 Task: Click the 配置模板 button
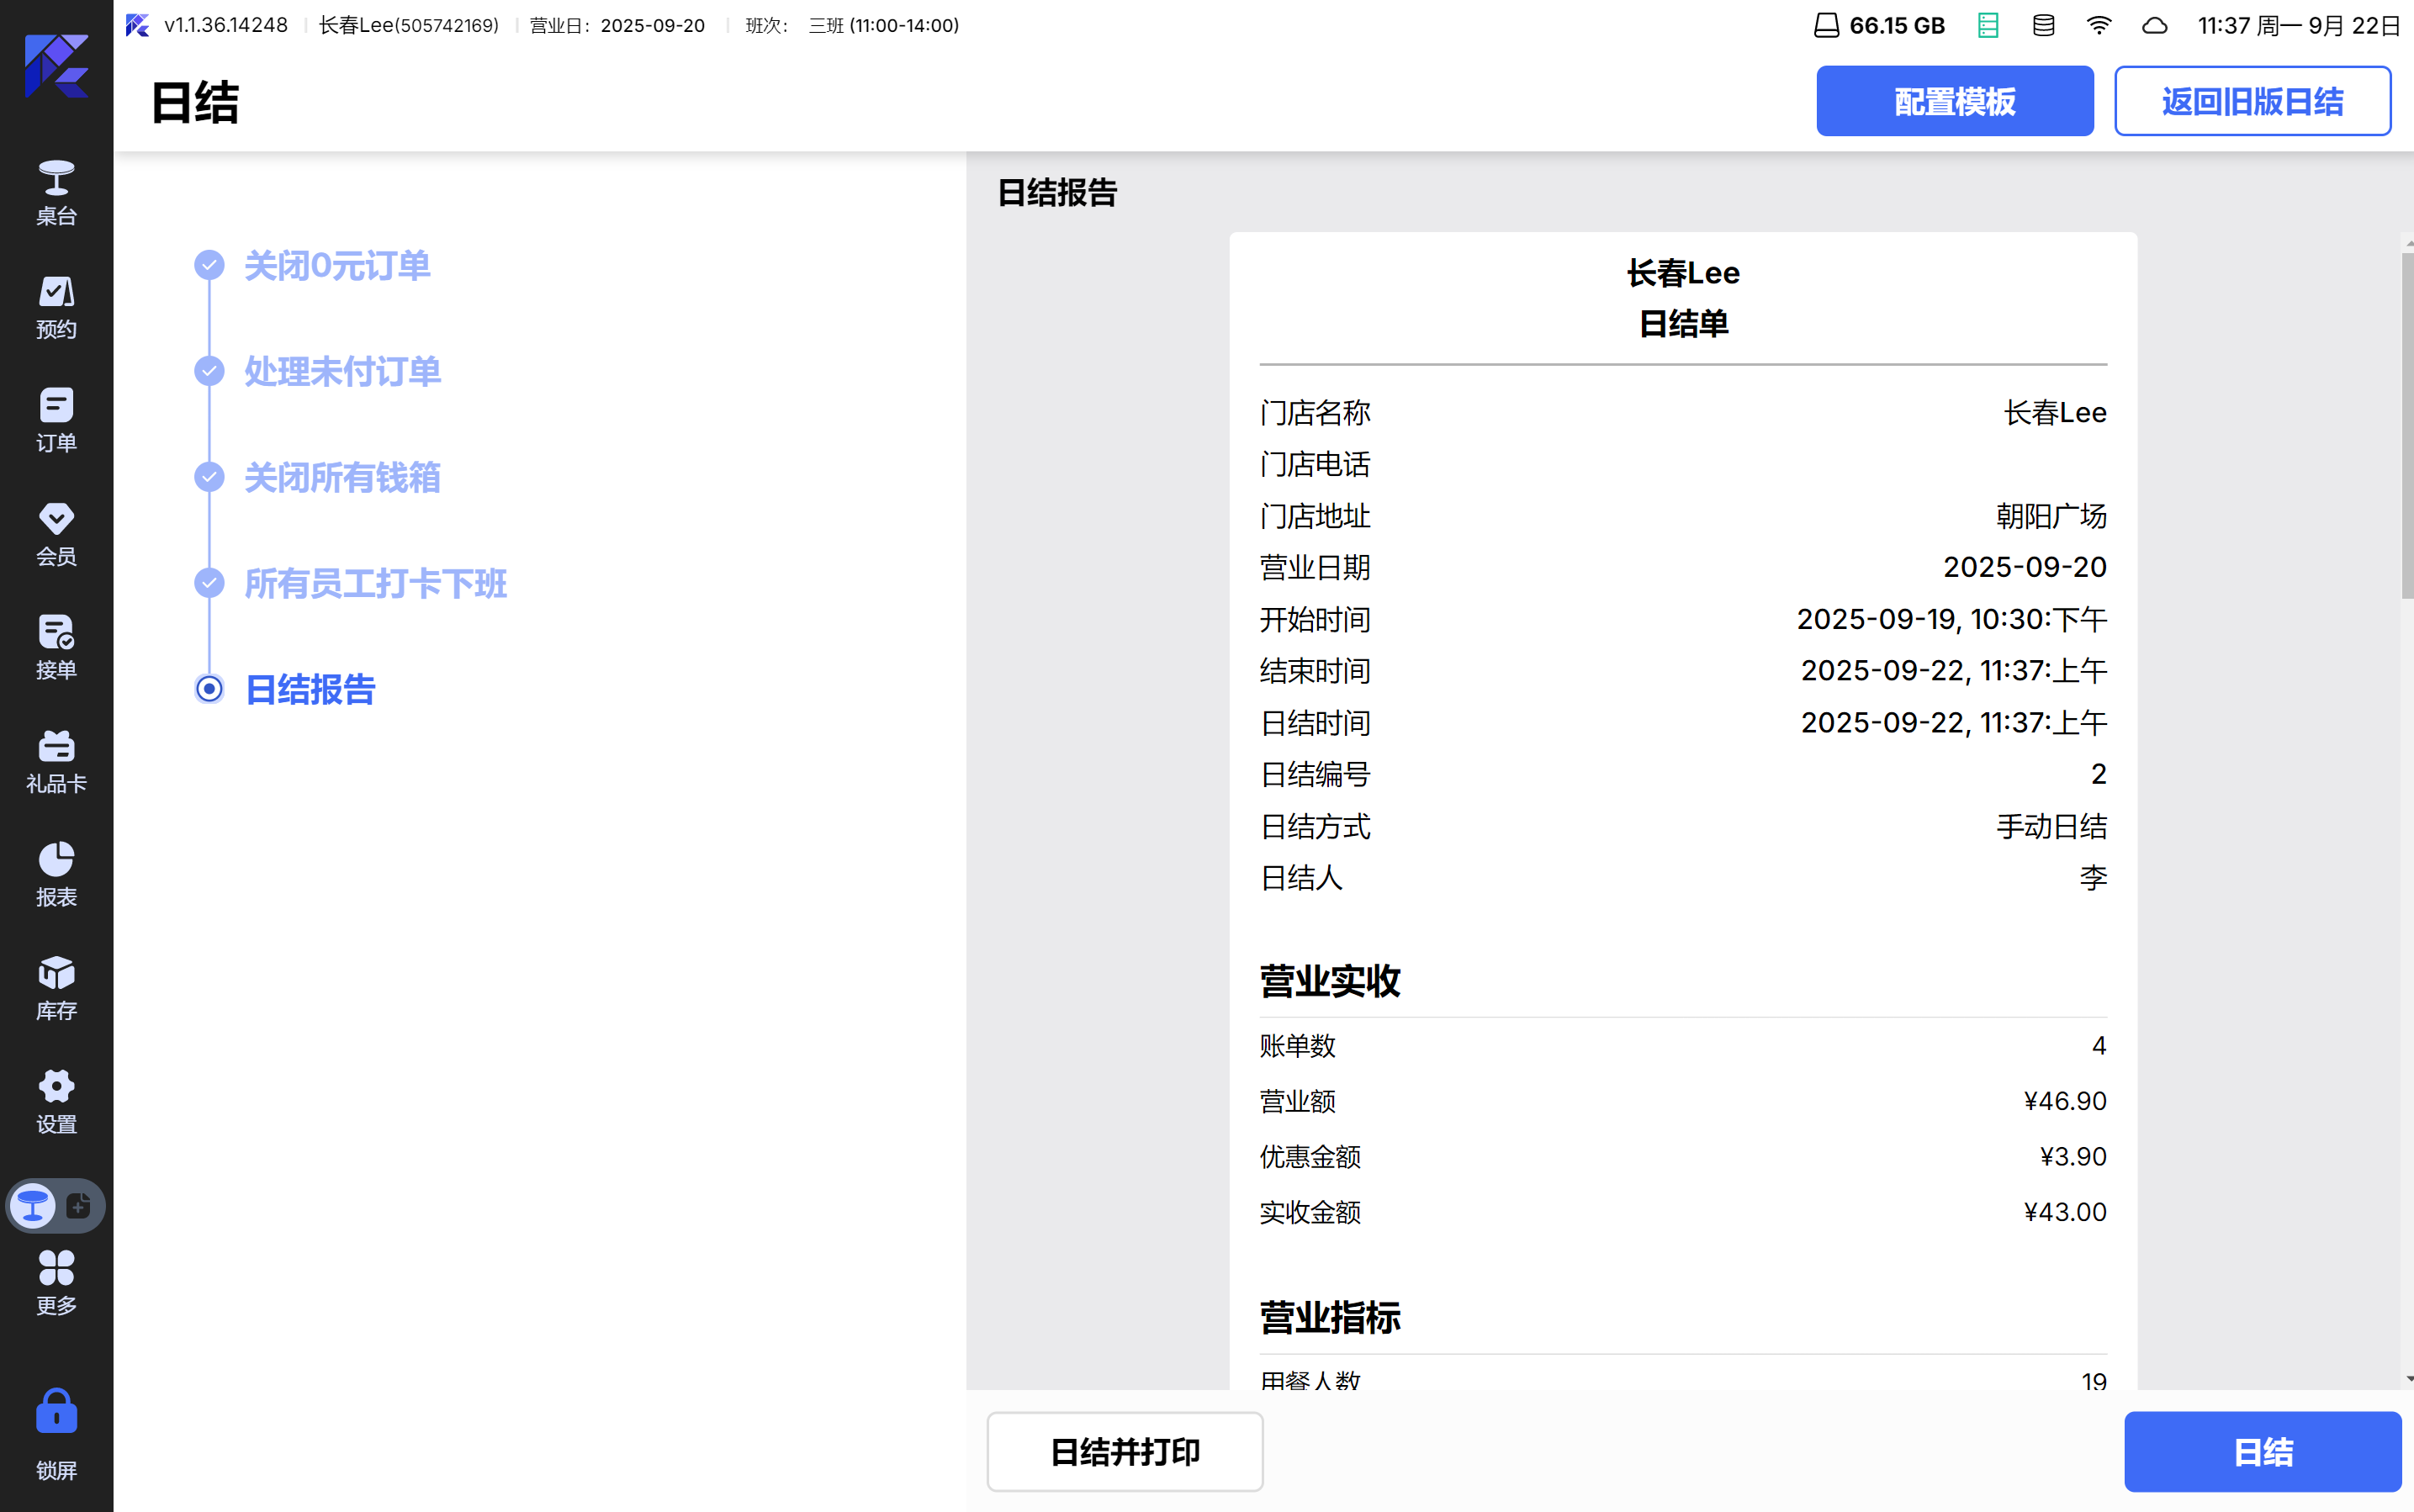pos(1954,101)
